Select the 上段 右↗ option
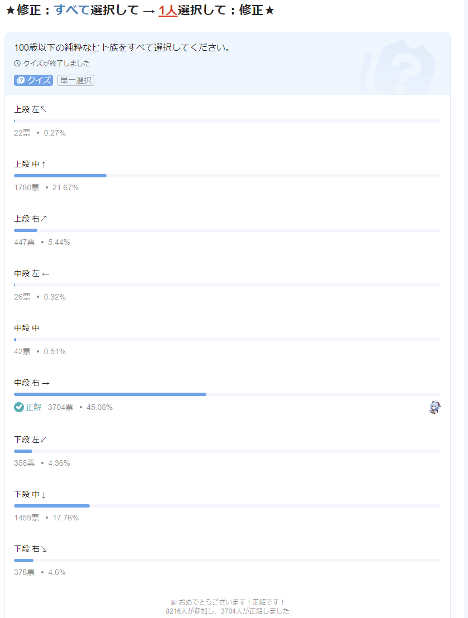The image size is (468, 618). click(31, 219)
